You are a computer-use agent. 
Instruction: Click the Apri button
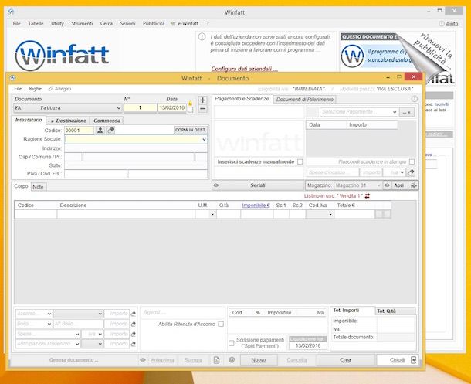[x=399, y=185]
